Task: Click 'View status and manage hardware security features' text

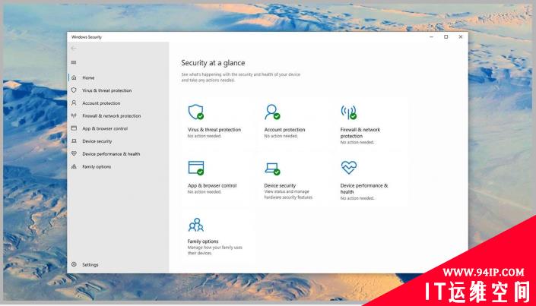Action: coord(288,194)
